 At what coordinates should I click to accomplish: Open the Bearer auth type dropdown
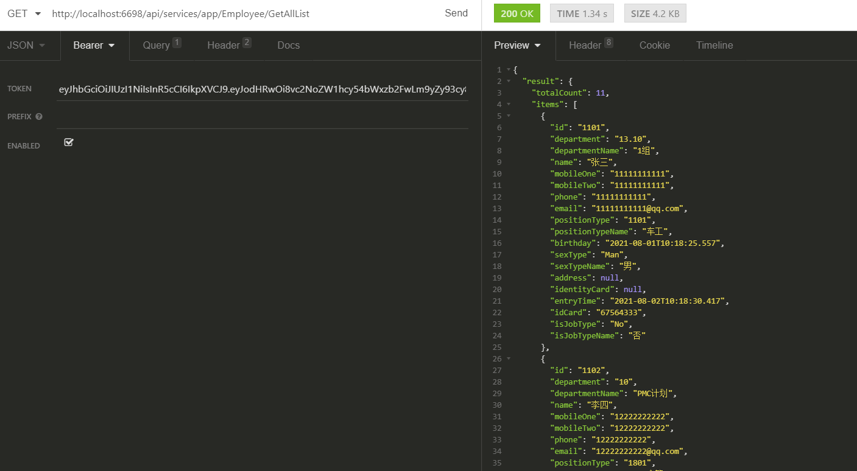[94, 45]
